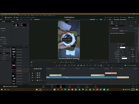
Task: Open the Project Manager home icon
Action: pyautogui.click(x=133, y=86)
